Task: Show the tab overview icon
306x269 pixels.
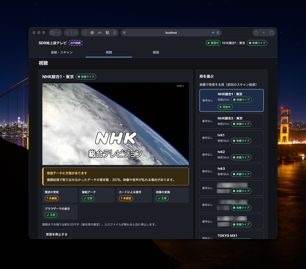Action: 271,33
